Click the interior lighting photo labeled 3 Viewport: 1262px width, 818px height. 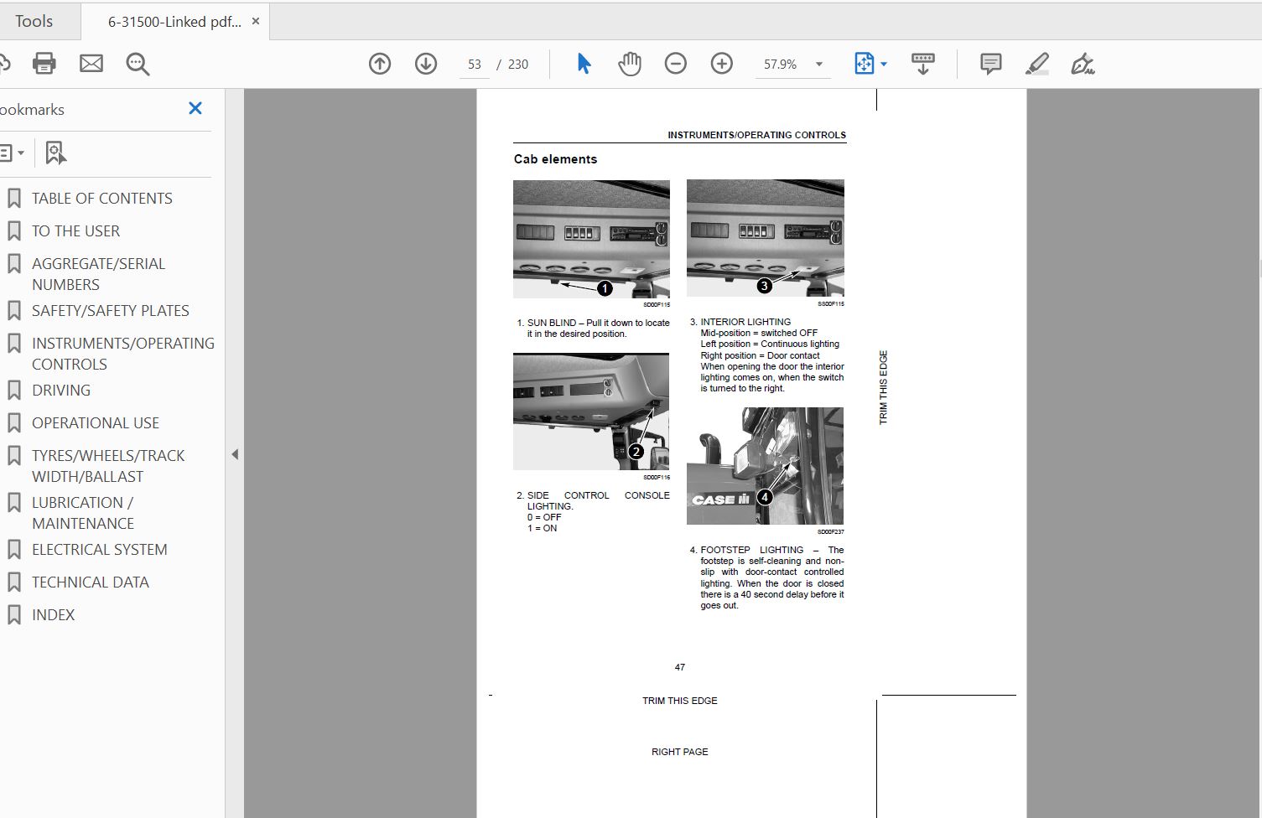pyautogui.click(x=766, y=238)
